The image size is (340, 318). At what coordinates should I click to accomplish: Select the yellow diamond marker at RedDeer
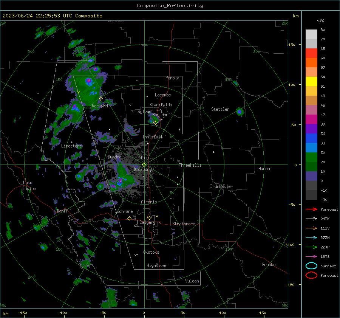[156, 123]
